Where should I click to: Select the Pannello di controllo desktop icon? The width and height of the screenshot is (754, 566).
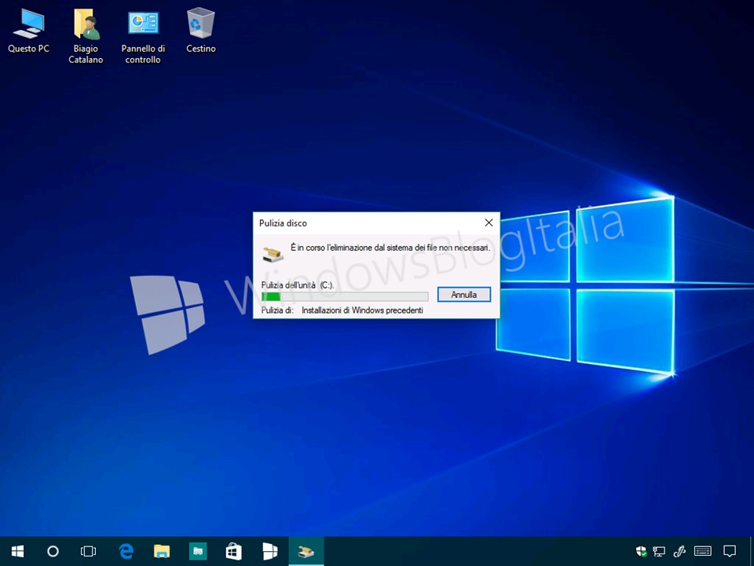pyautogui.click(x=143, y=37)
